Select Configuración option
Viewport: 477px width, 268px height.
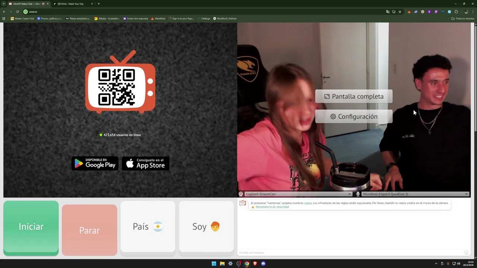pyautogui.click(x=354, y=117)
